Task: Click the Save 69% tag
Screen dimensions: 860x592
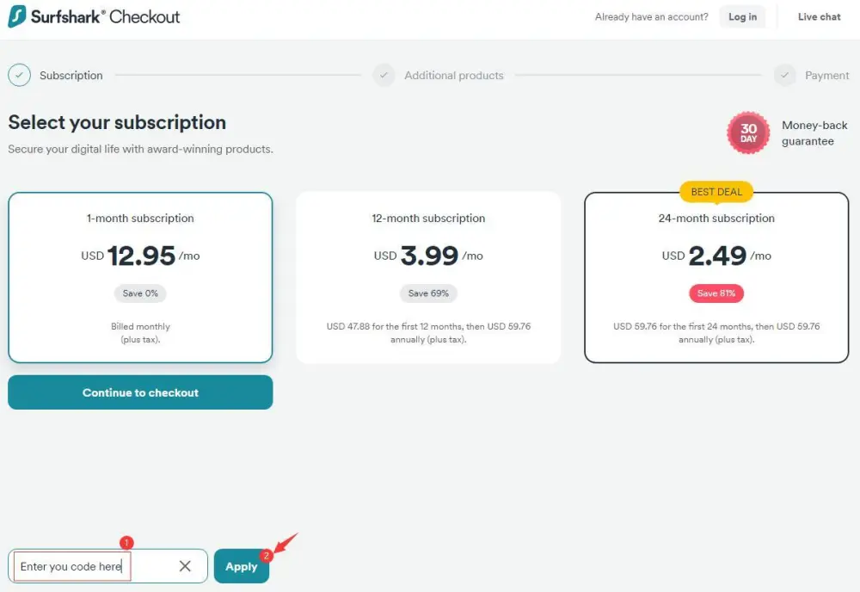Action: (428, 293)
